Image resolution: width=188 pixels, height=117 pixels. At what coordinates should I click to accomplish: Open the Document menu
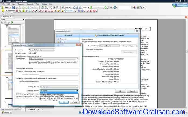[x=21, y=4]
